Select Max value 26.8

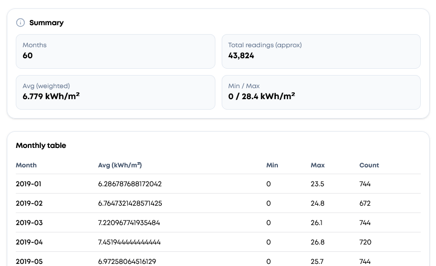[x=318, y=242]
